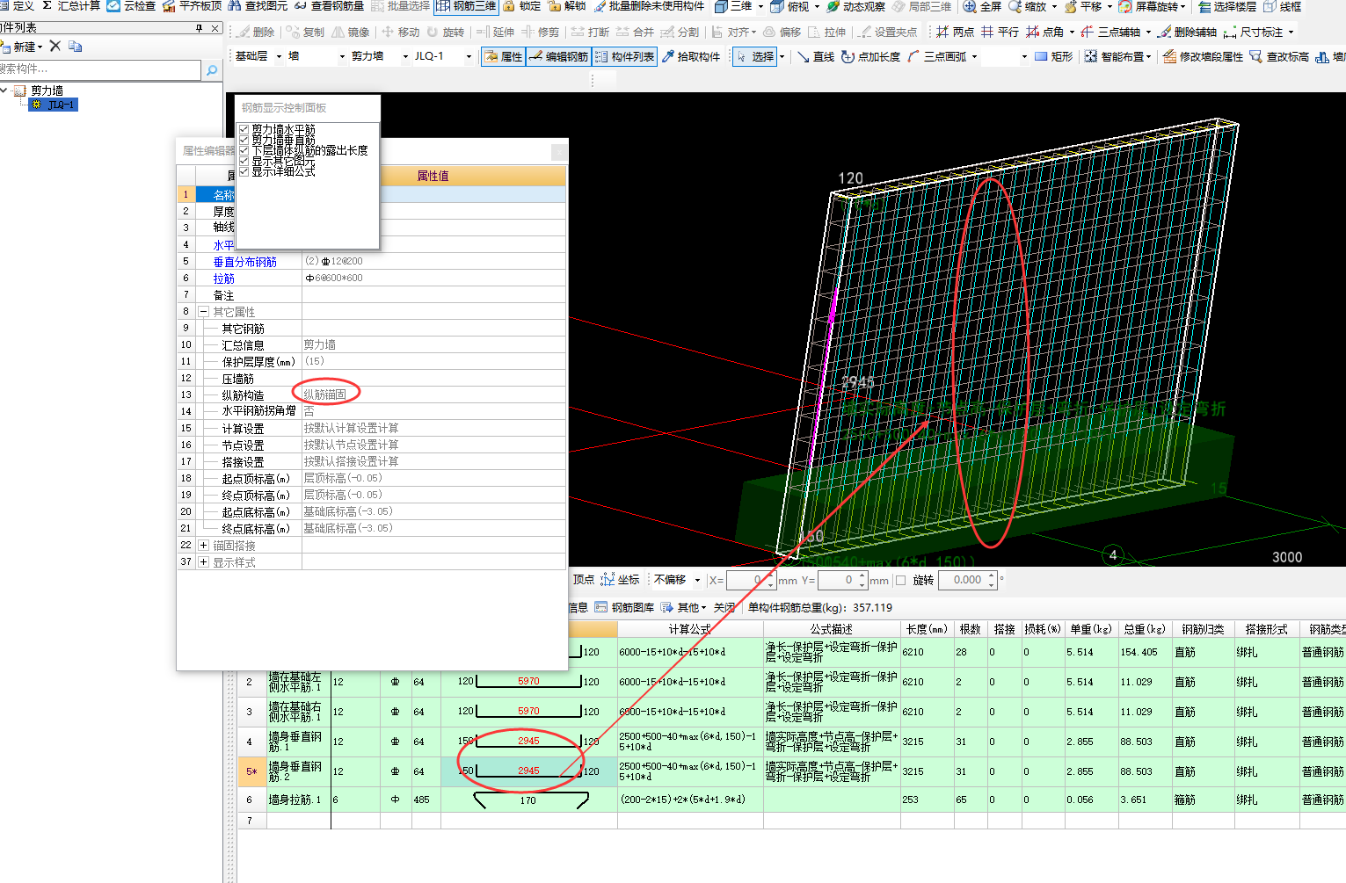
Task: Toggle the 属性 properties panel button
Action: 504,56
